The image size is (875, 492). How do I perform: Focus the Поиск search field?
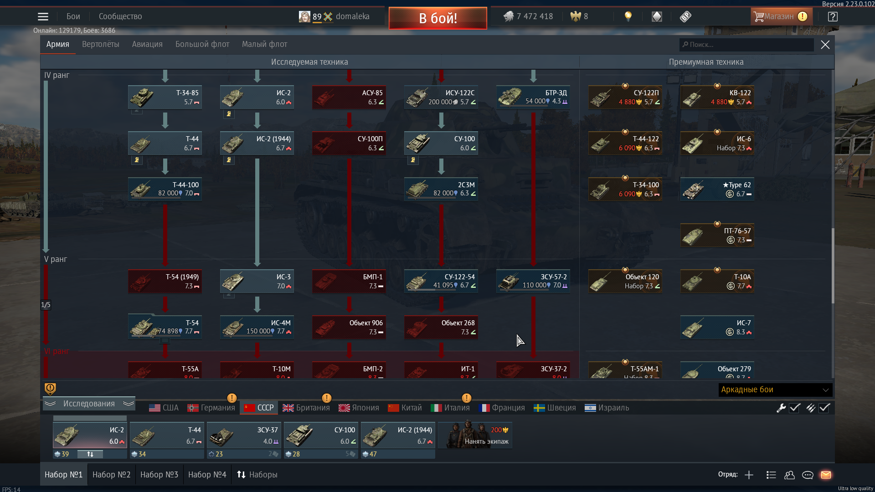(x=746, y=45)
